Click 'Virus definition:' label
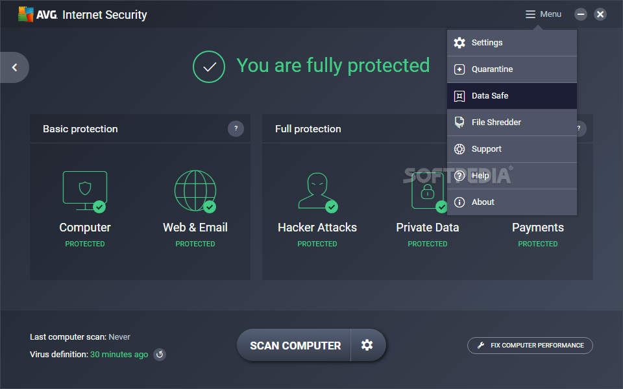This screenshot has width=623, height=389. tap(59, 355)
